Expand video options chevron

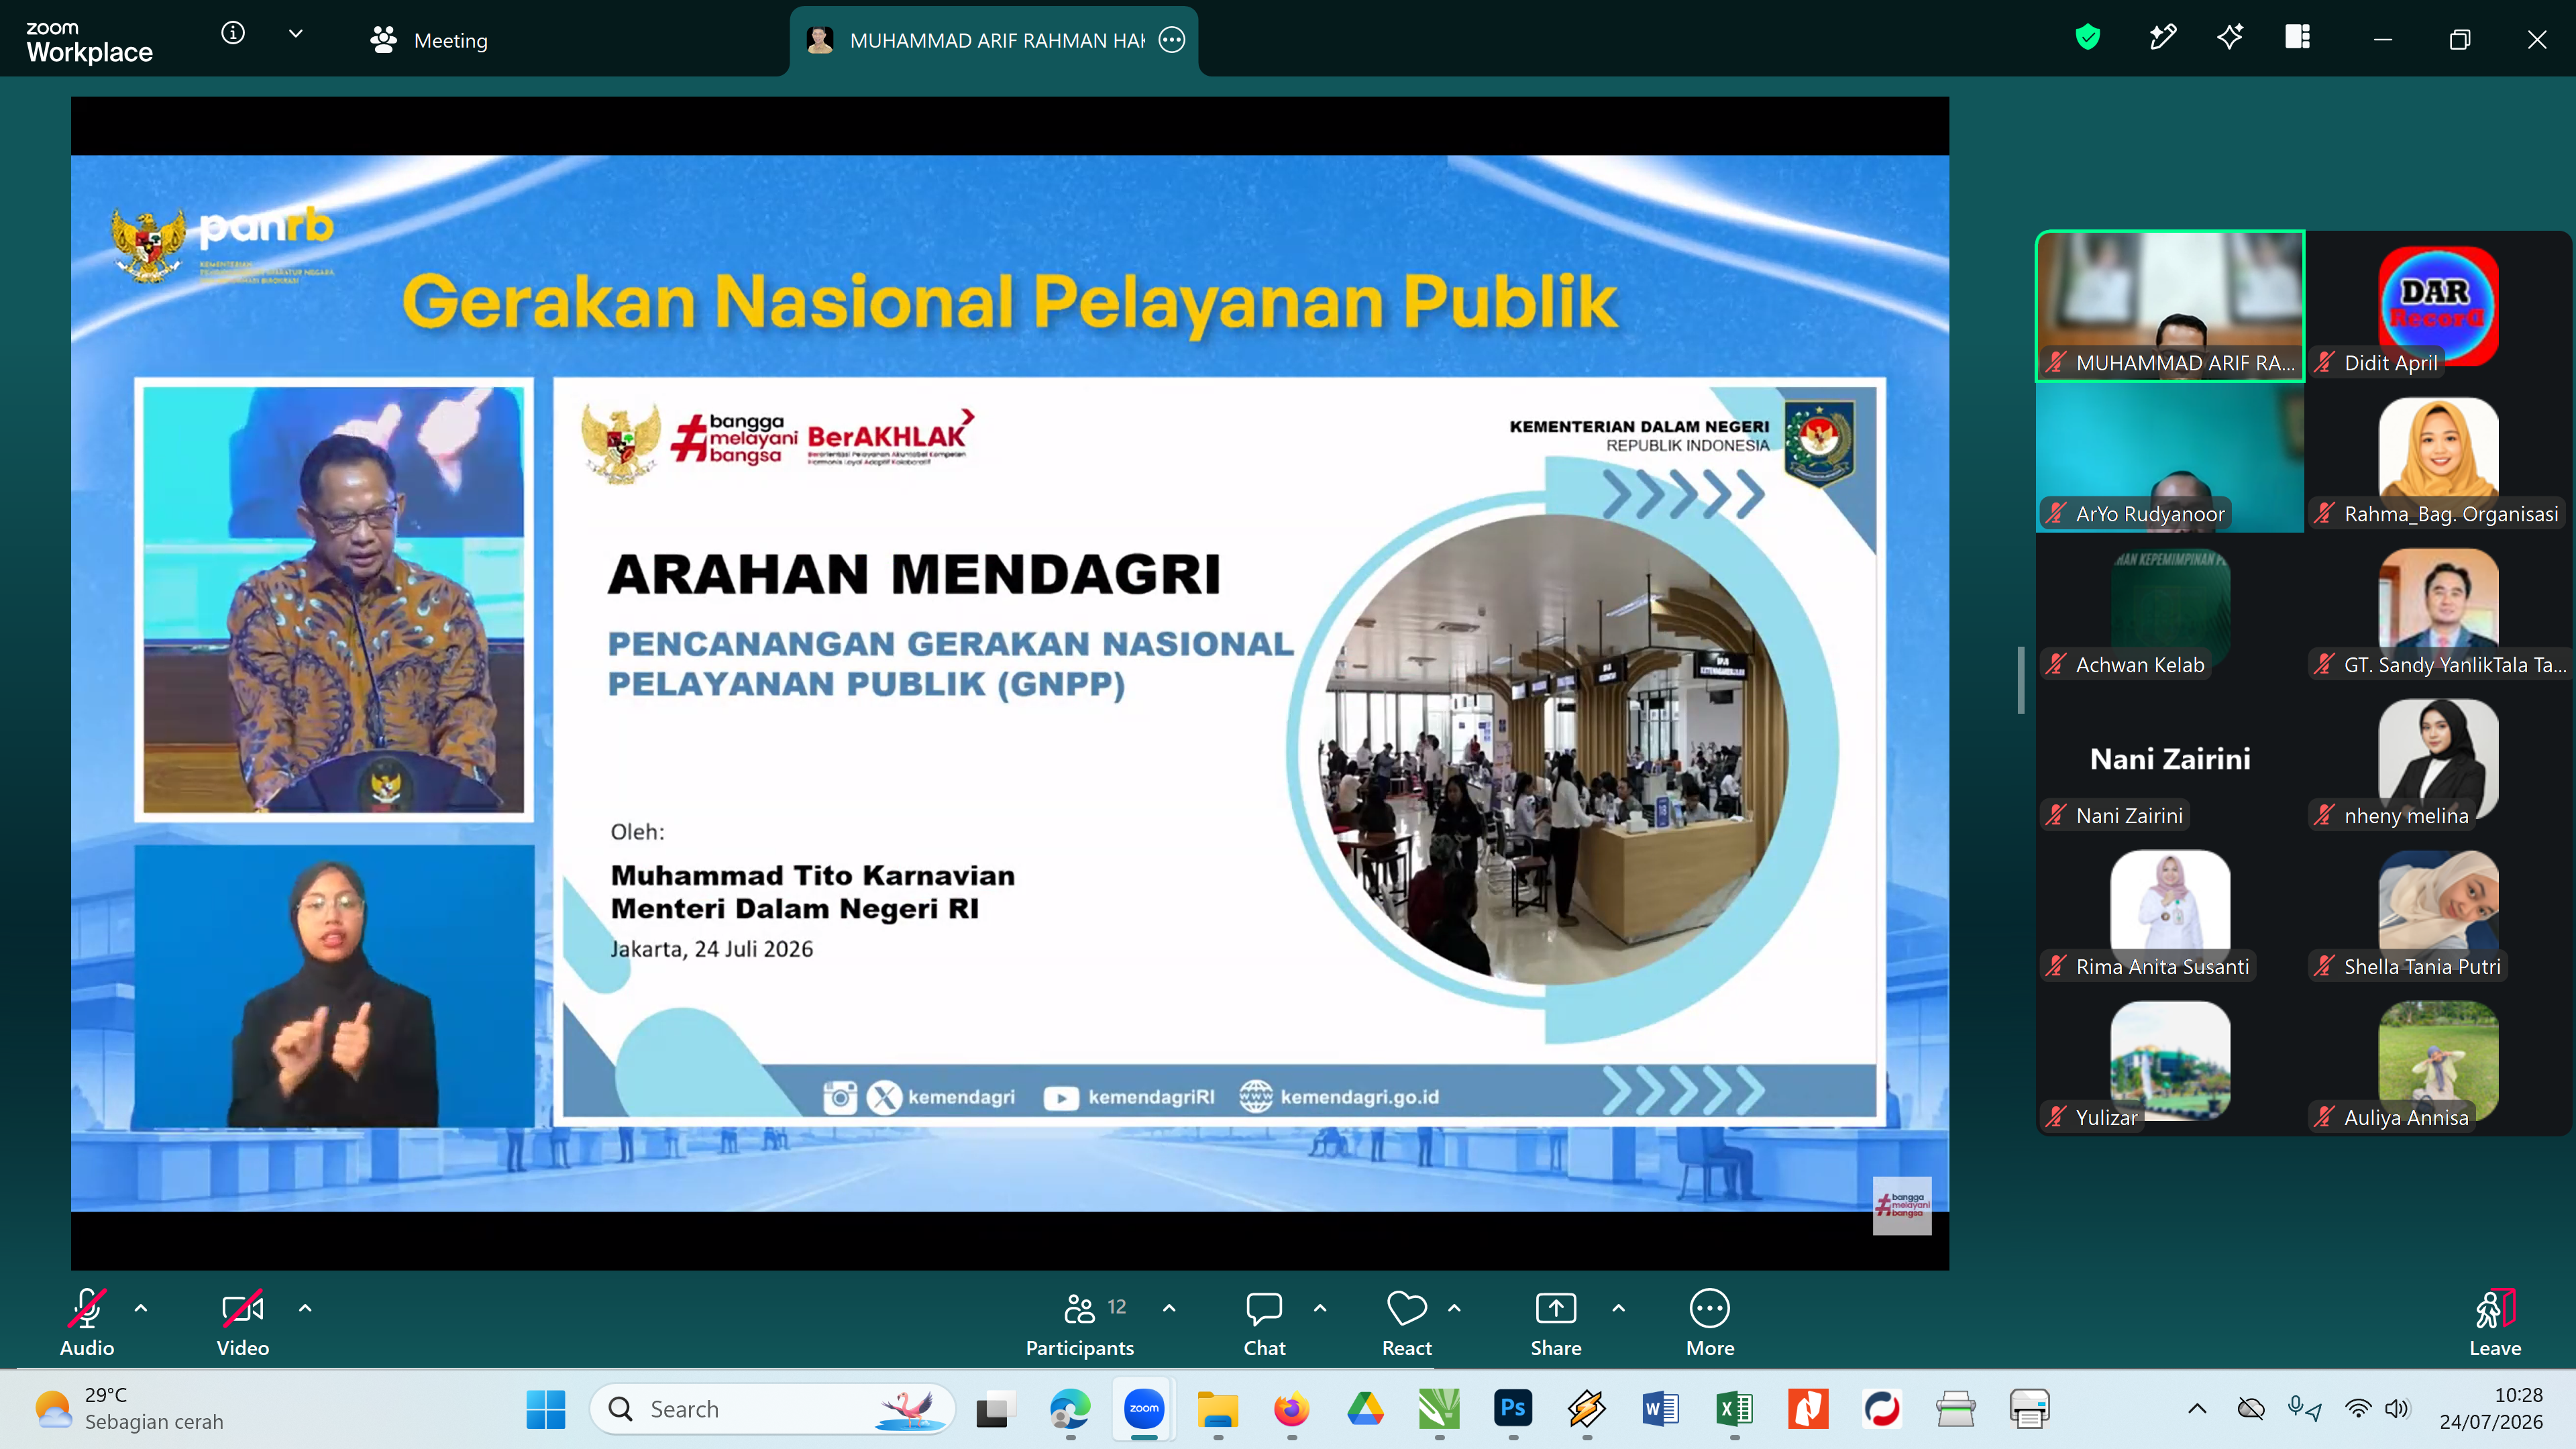[305, 1308]
